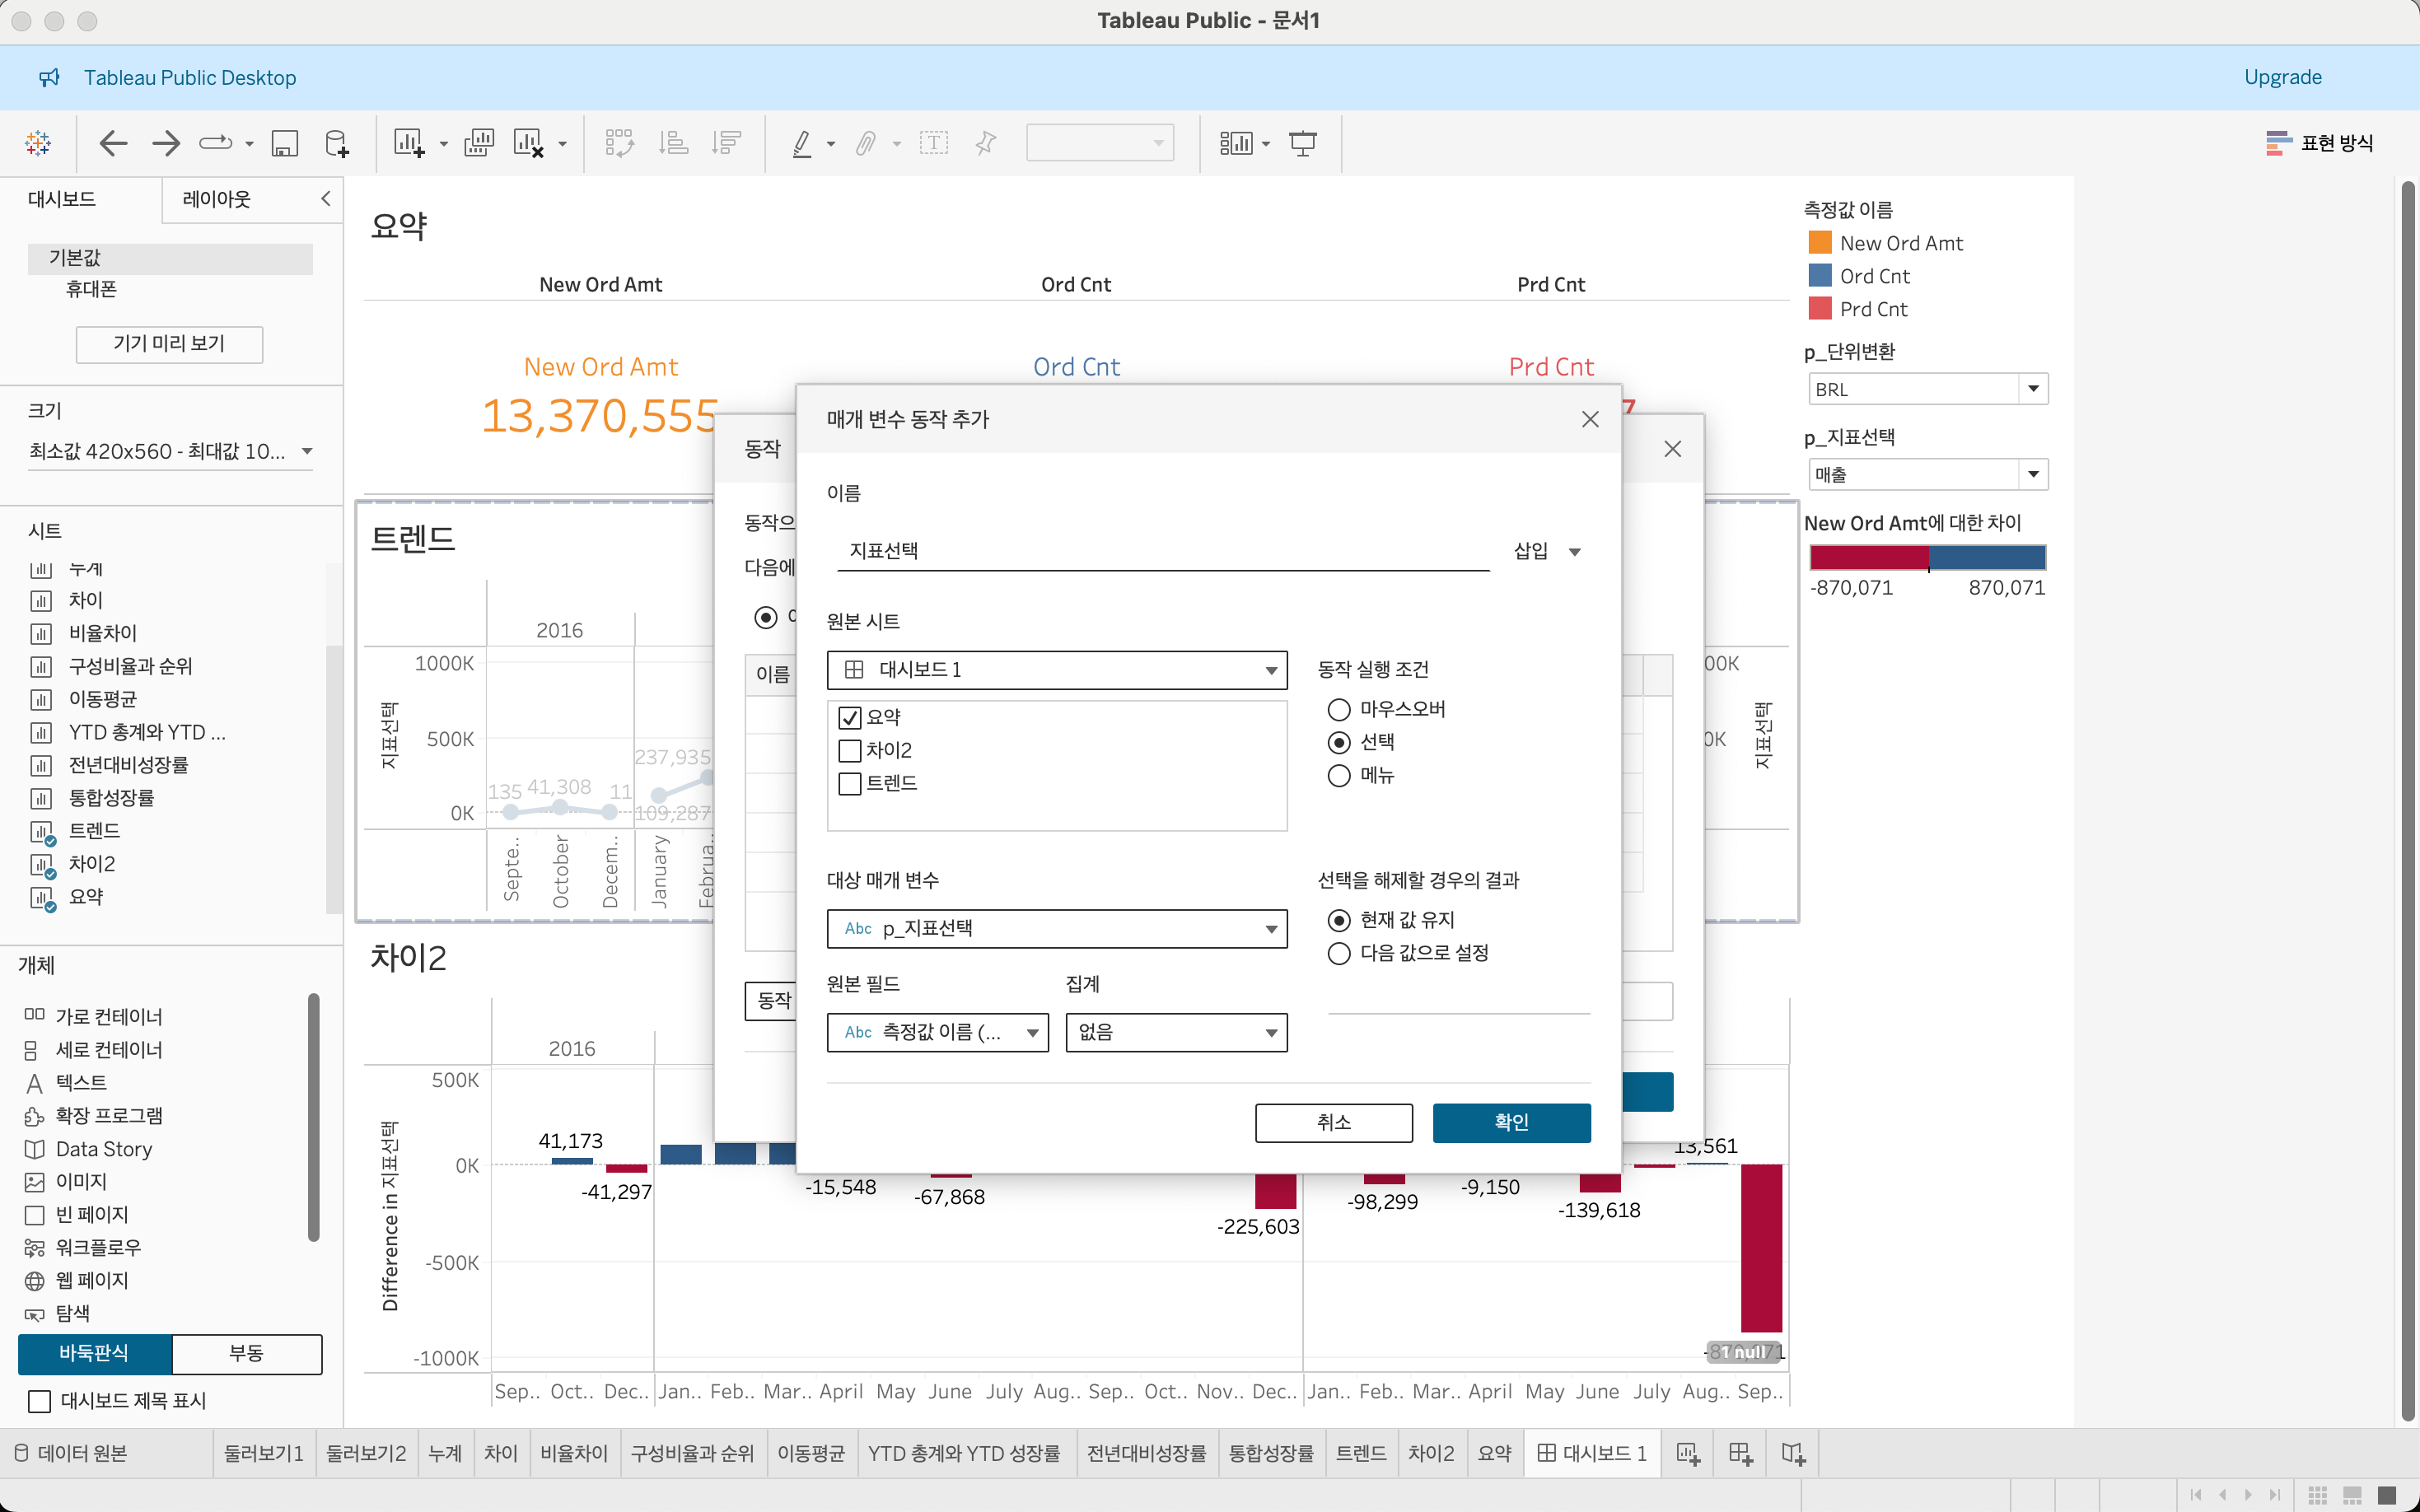Open the Show Me (표현 방식) panel

tap(2319, 143)
